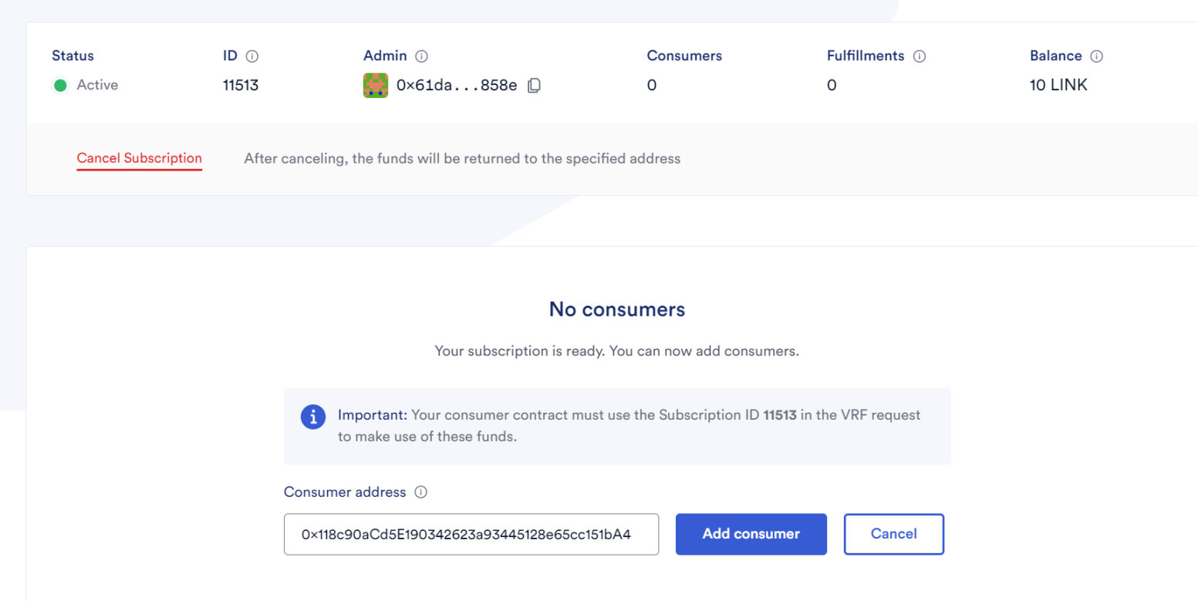
Task: Click the admin address 0x61da...858e text
Action: (x=456, y=86)
